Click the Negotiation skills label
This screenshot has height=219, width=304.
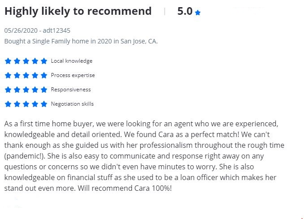click(72, 104)
